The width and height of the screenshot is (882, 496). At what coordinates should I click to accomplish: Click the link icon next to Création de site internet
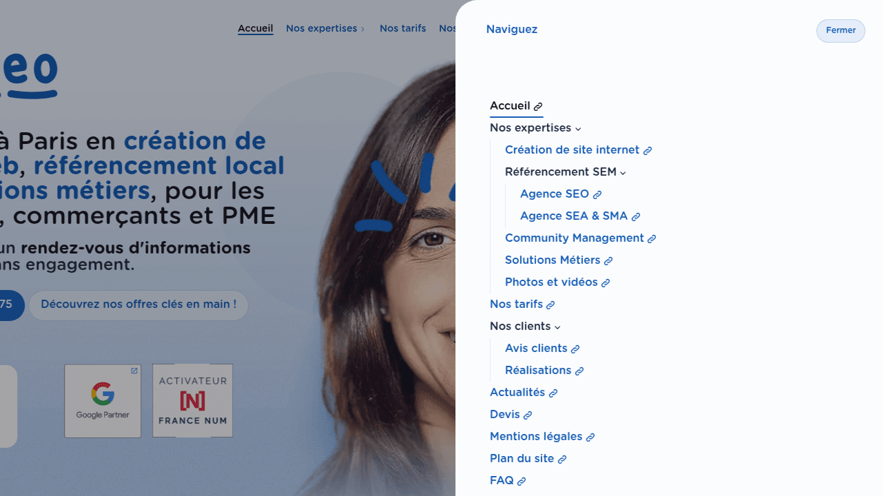(648, 151)
